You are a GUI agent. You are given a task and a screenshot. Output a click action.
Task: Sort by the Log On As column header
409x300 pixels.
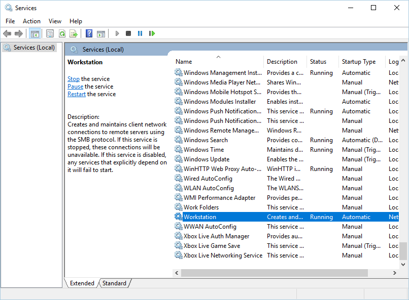(x=392, y=62)
